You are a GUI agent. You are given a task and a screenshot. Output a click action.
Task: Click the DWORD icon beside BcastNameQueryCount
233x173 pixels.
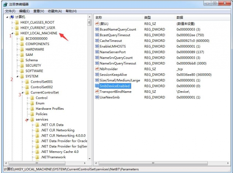click(x=97, y=29)
